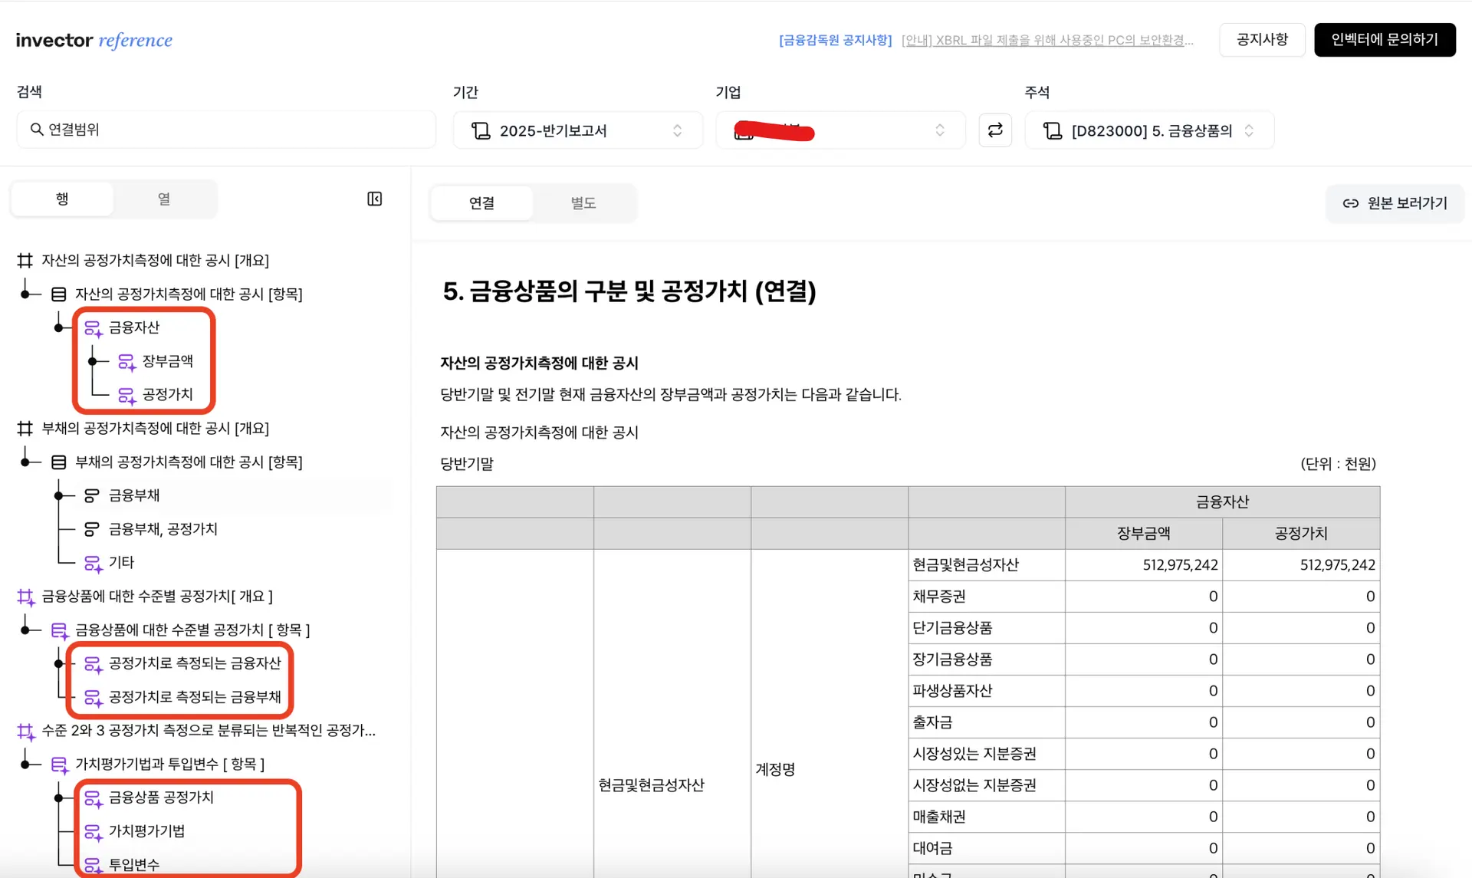Click the purple element icon beside 공정가치
1472x878 pixels.
click(127, 395)
